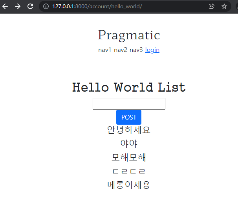
Task: Click the Hello World List heading
Action: tap(129, 87)
